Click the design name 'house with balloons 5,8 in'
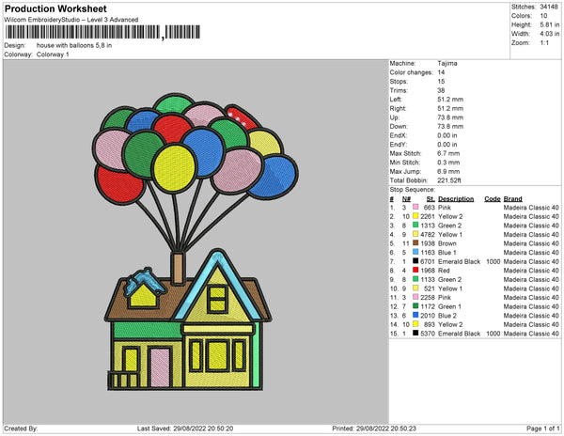Viewport: 564px width, 436px height. coord(74,46)
